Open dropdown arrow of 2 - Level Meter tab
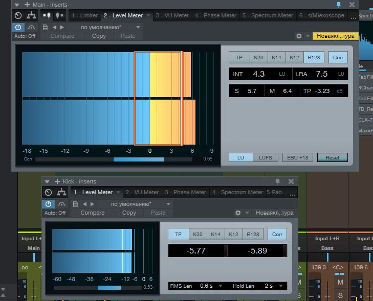The height and width of the screenshot is (301, 373). click(x=148, y=15)
